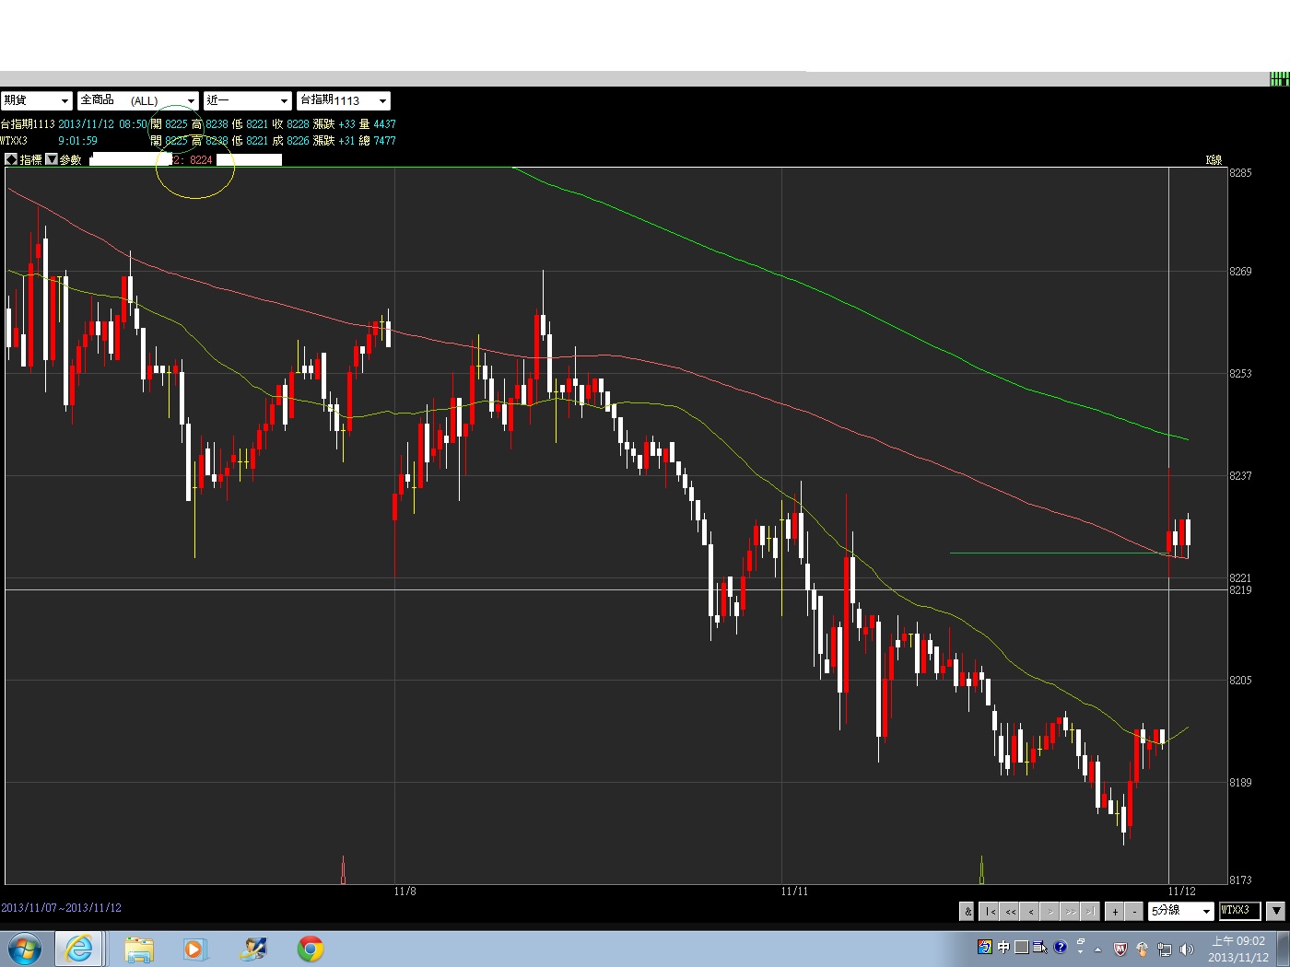Open the 5分線 timeframe dropdown

tap(1181, 911)
